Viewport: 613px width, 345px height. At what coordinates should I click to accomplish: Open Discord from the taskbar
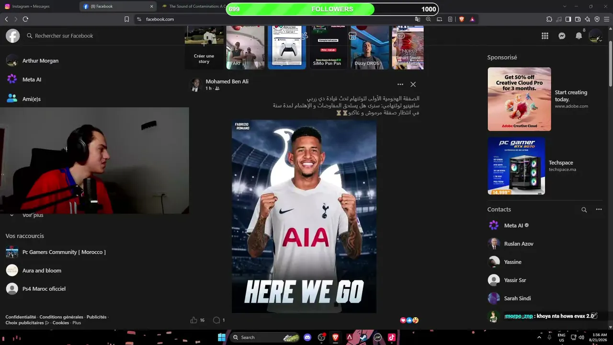(307, 337)
